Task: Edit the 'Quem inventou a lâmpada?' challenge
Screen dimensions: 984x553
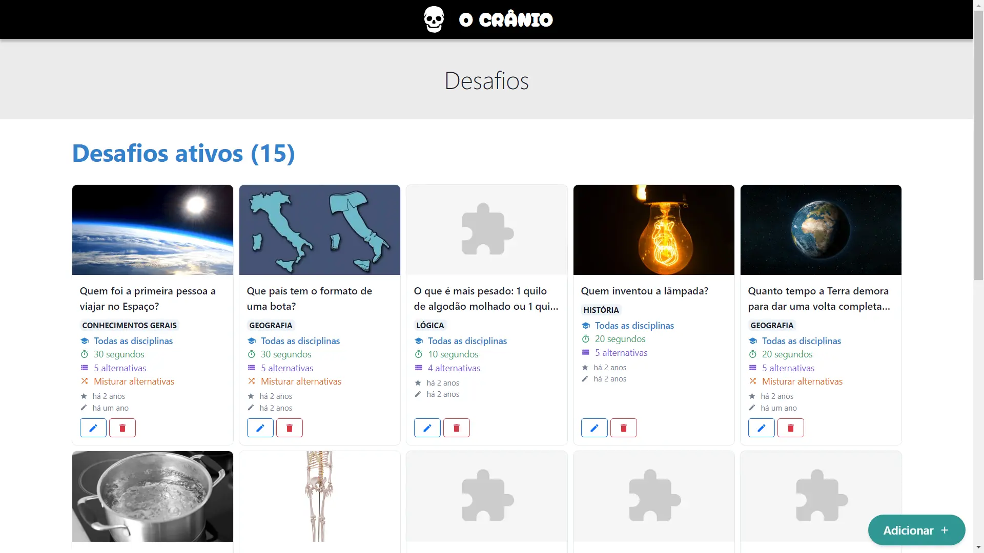Action: point(594,428)
